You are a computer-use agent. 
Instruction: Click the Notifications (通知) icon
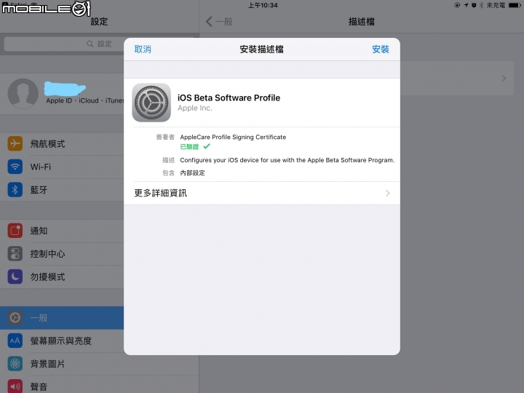click(15, 231)
